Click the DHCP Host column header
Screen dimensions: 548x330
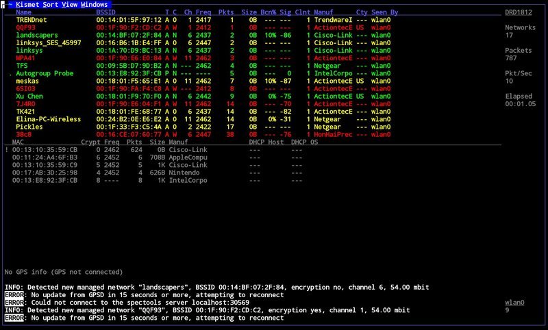click(266, 142)
